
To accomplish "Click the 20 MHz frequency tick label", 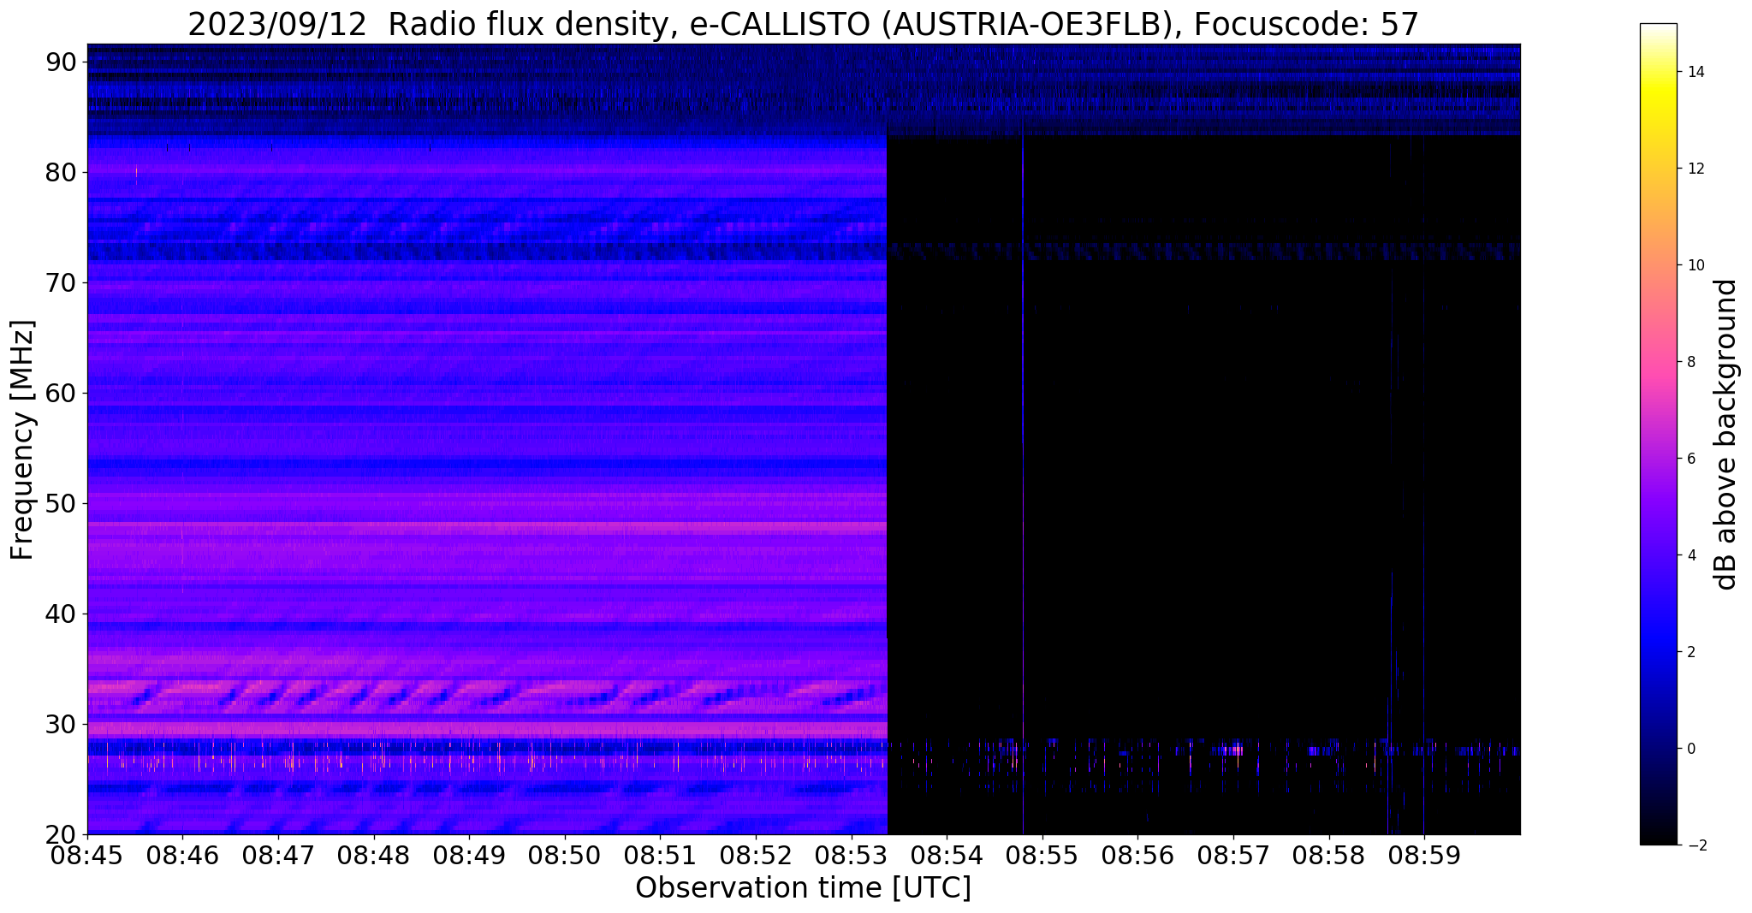I will (x=60, y=834).
